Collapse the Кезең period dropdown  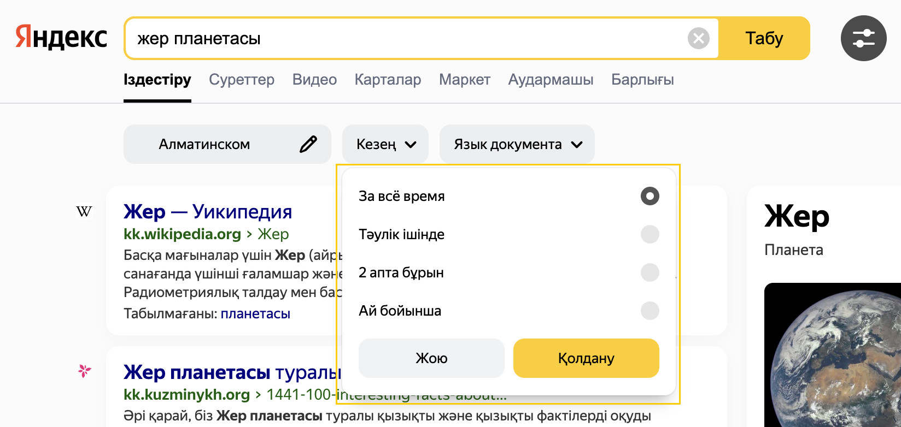pos(385,144)
